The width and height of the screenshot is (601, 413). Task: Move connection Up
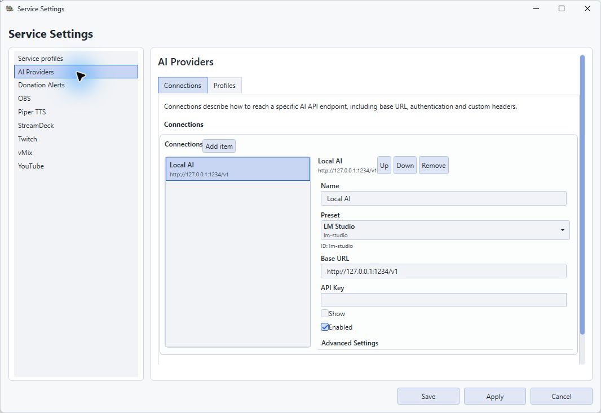click(384, 165)
